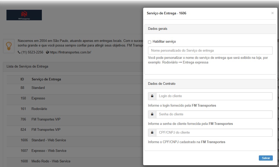Click the Login do cliente field
This screenshot has height=167, width=279.
(214, 96)
